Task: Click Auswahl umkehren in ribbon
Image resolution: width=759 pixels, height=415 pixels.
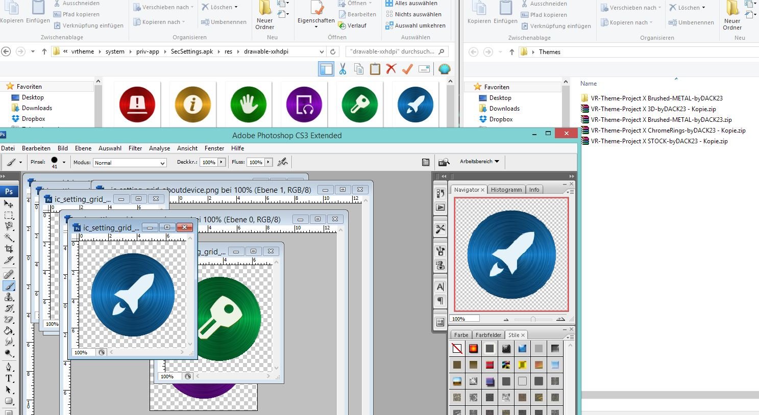Action: [x=415, y=25]
